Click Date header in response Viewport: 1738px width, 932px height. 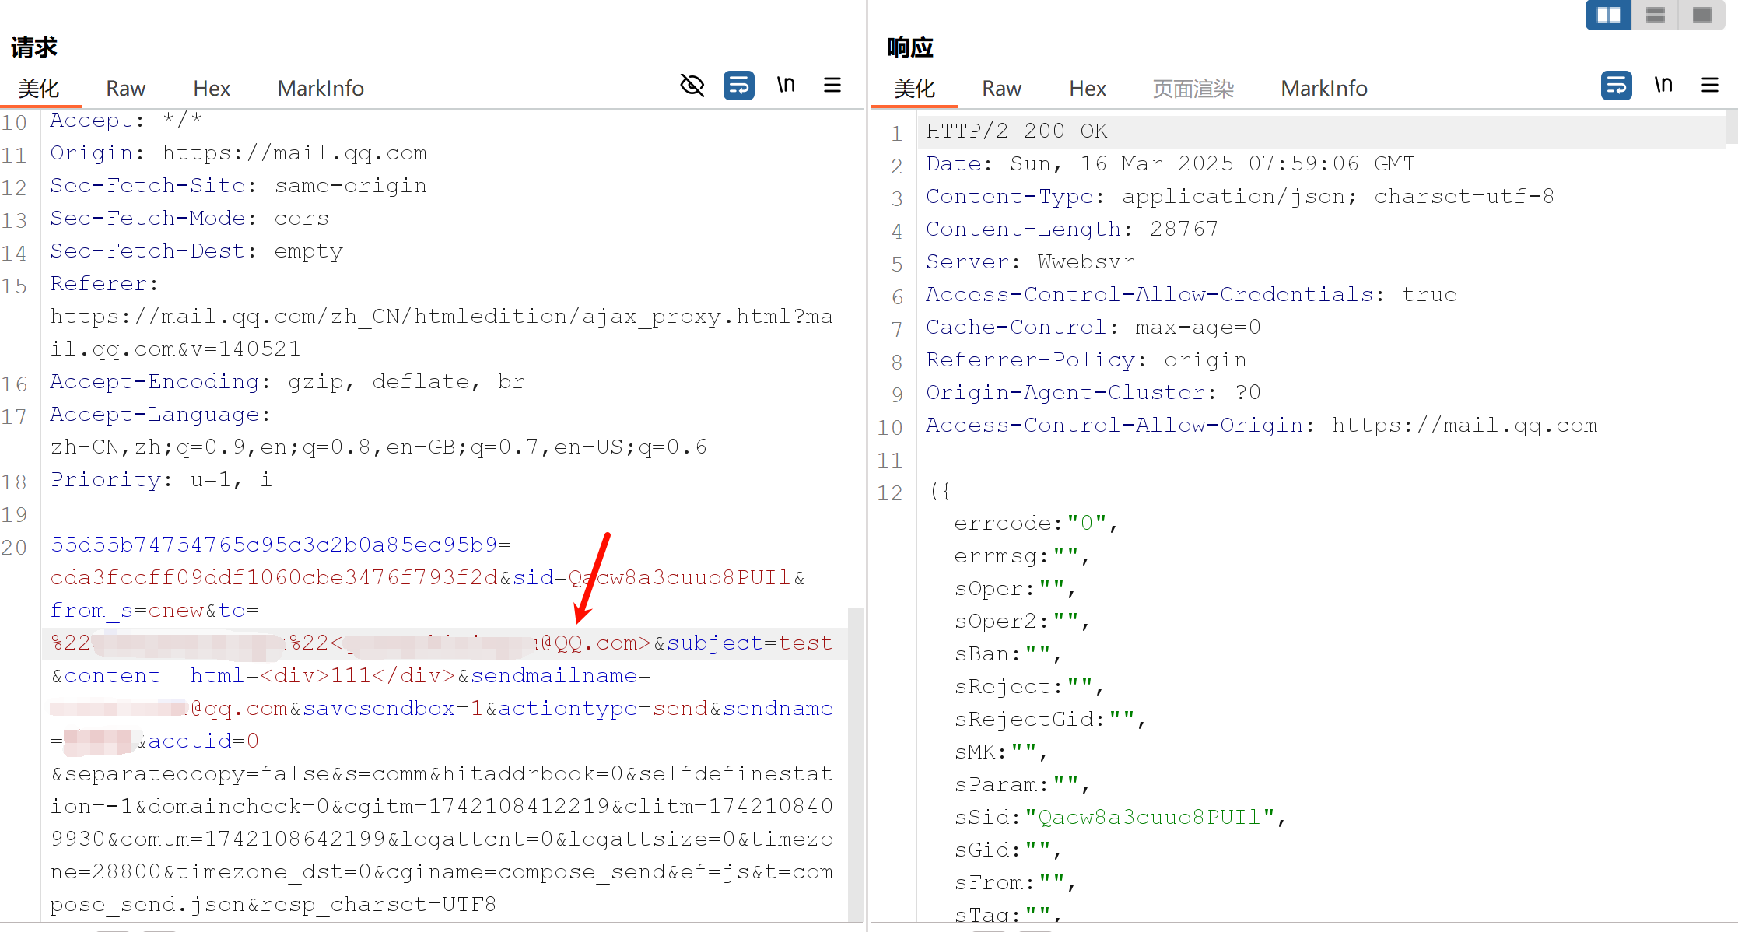(x=1171, y=163)
